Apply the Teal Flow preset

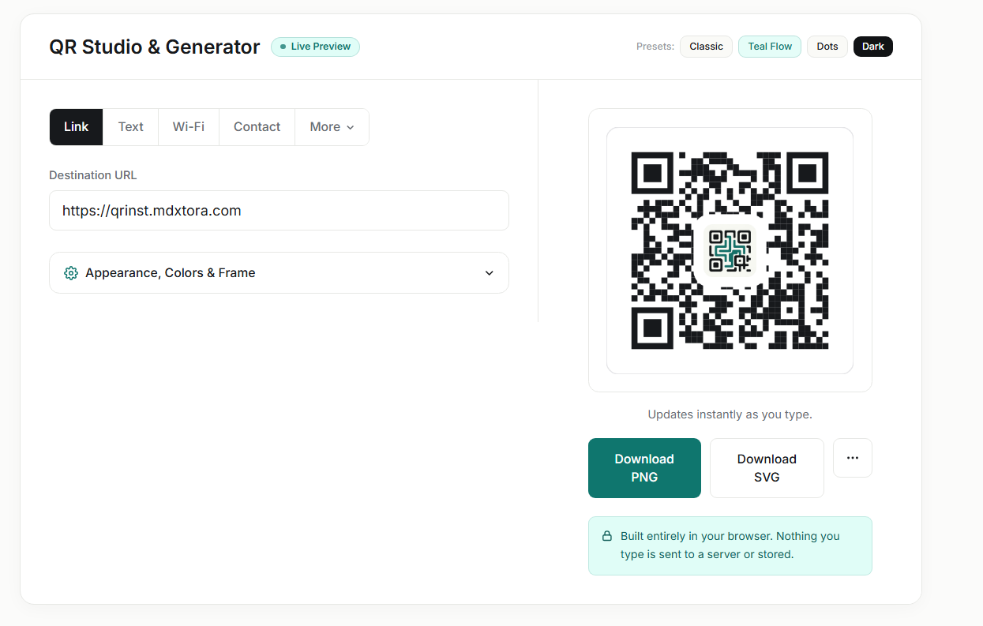[770, 47]
